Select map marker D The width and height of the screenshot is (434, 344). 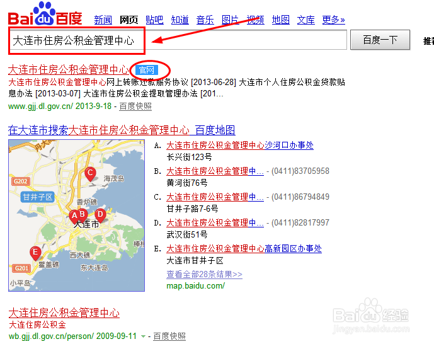pos(100,215)
